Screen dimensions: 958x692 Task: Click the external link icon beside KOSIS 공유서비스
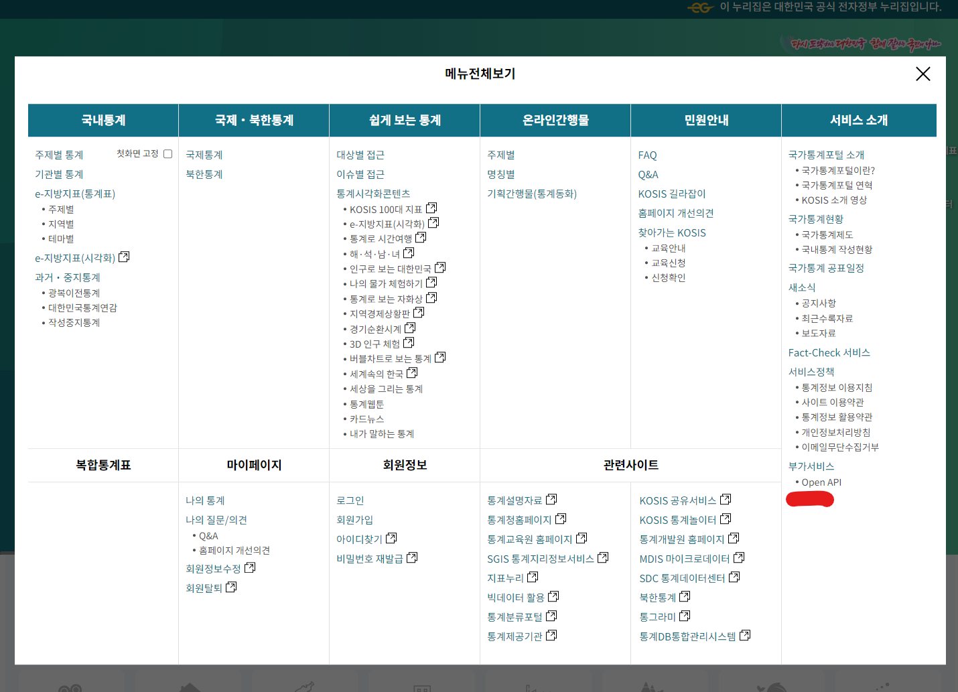[x=726, y=498]
